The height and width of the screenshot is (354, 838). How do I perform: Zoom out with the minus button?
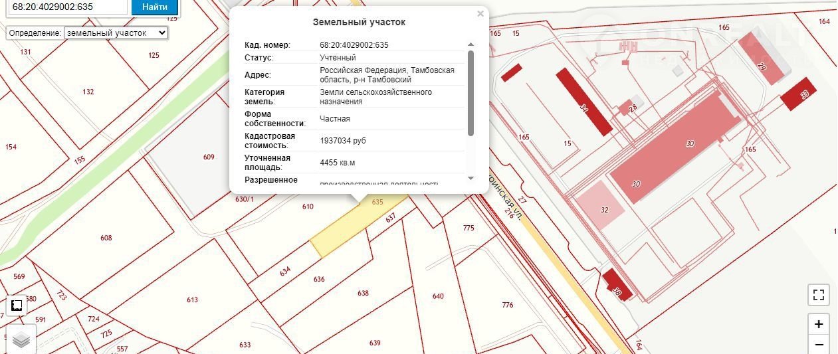click(x=819, y=345)
